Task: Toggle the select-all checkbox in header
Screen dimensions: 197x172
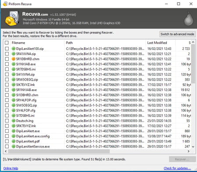Action: pos(7,42)
